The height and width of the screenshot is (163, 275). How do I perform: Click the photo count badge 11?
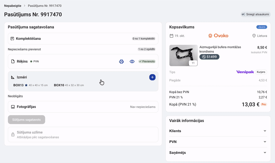click(193, 63)
